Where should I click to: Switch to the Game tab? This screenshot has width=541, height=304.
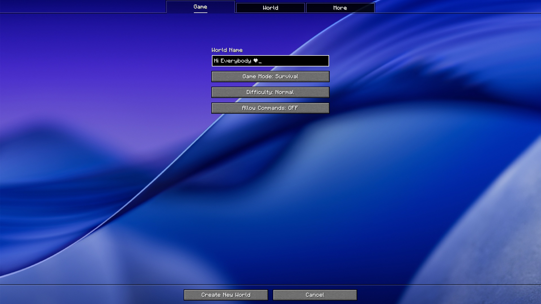point(200,7)
